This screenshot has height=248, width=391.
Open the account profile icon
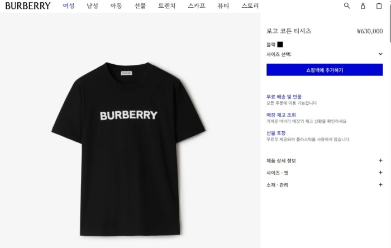click(363, 6)
